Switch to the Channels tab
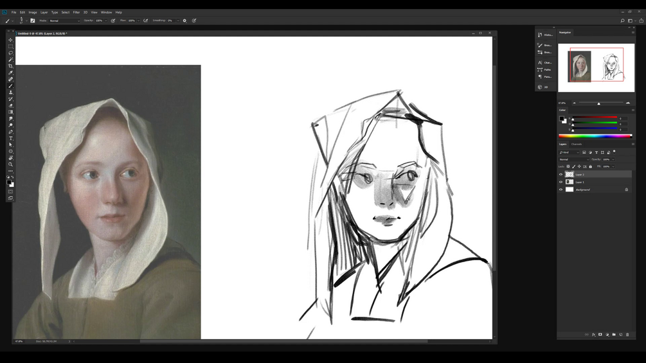Viewport: 646px width, 363px height. click(577, 144)
